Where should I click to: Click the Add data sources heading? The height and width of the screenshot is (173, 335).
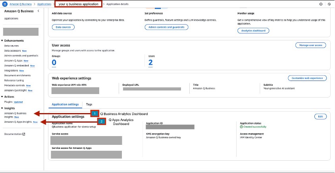(62, 13)
